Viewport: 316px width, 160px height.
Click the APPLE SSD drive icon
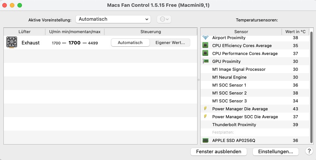[x=205, y=140]
